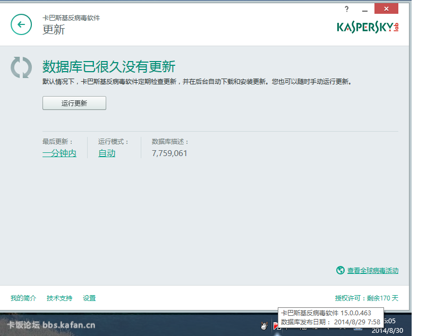Viewport: 435px width, 336px height.
Task: Click the grey circular update arrows icon
Action: click(21, 67)
